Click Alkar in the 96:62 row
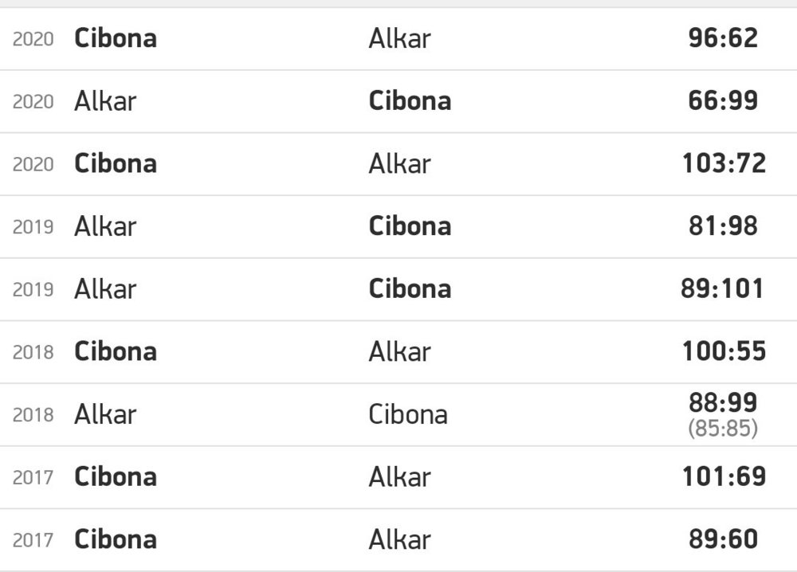The width and height of the screenshot is (797, 572). coord(399,38)
